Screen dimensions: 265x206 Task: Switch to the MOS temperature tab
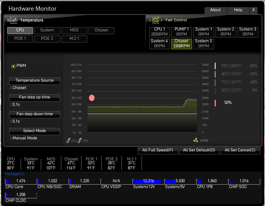coord(74,30)
